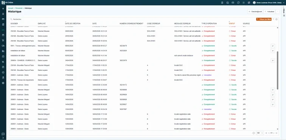Click the active green personnel sidebar icon
Image resolution: width=286 pixels, height=140 pixels.
[3, 30]
